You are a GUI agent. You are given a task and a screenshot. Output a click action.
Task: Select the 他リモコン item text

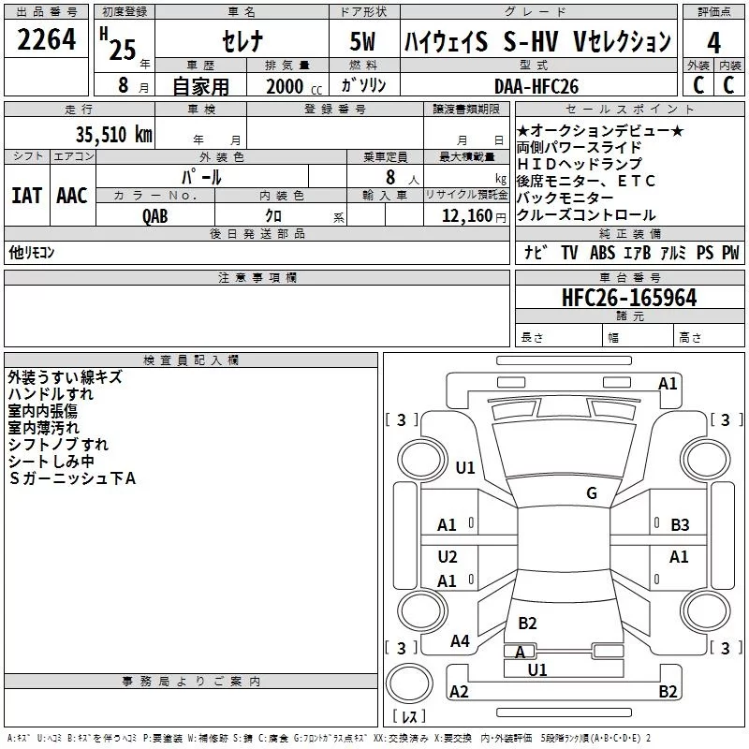click(x=32, y=253)
